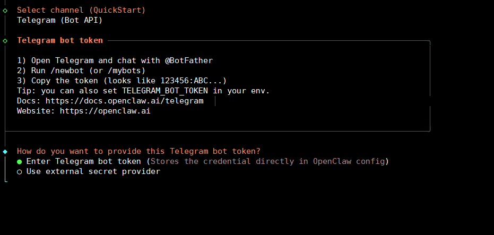Click the "Use external secret provider" option label

(x=93, y=172)
